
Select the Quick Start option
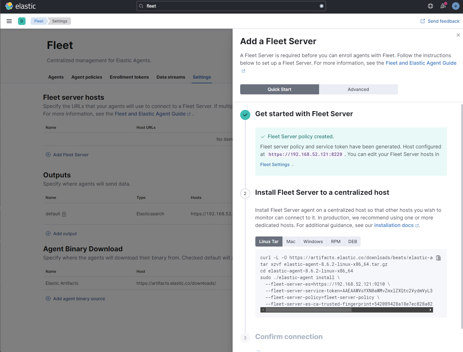[x=280, y=89]
